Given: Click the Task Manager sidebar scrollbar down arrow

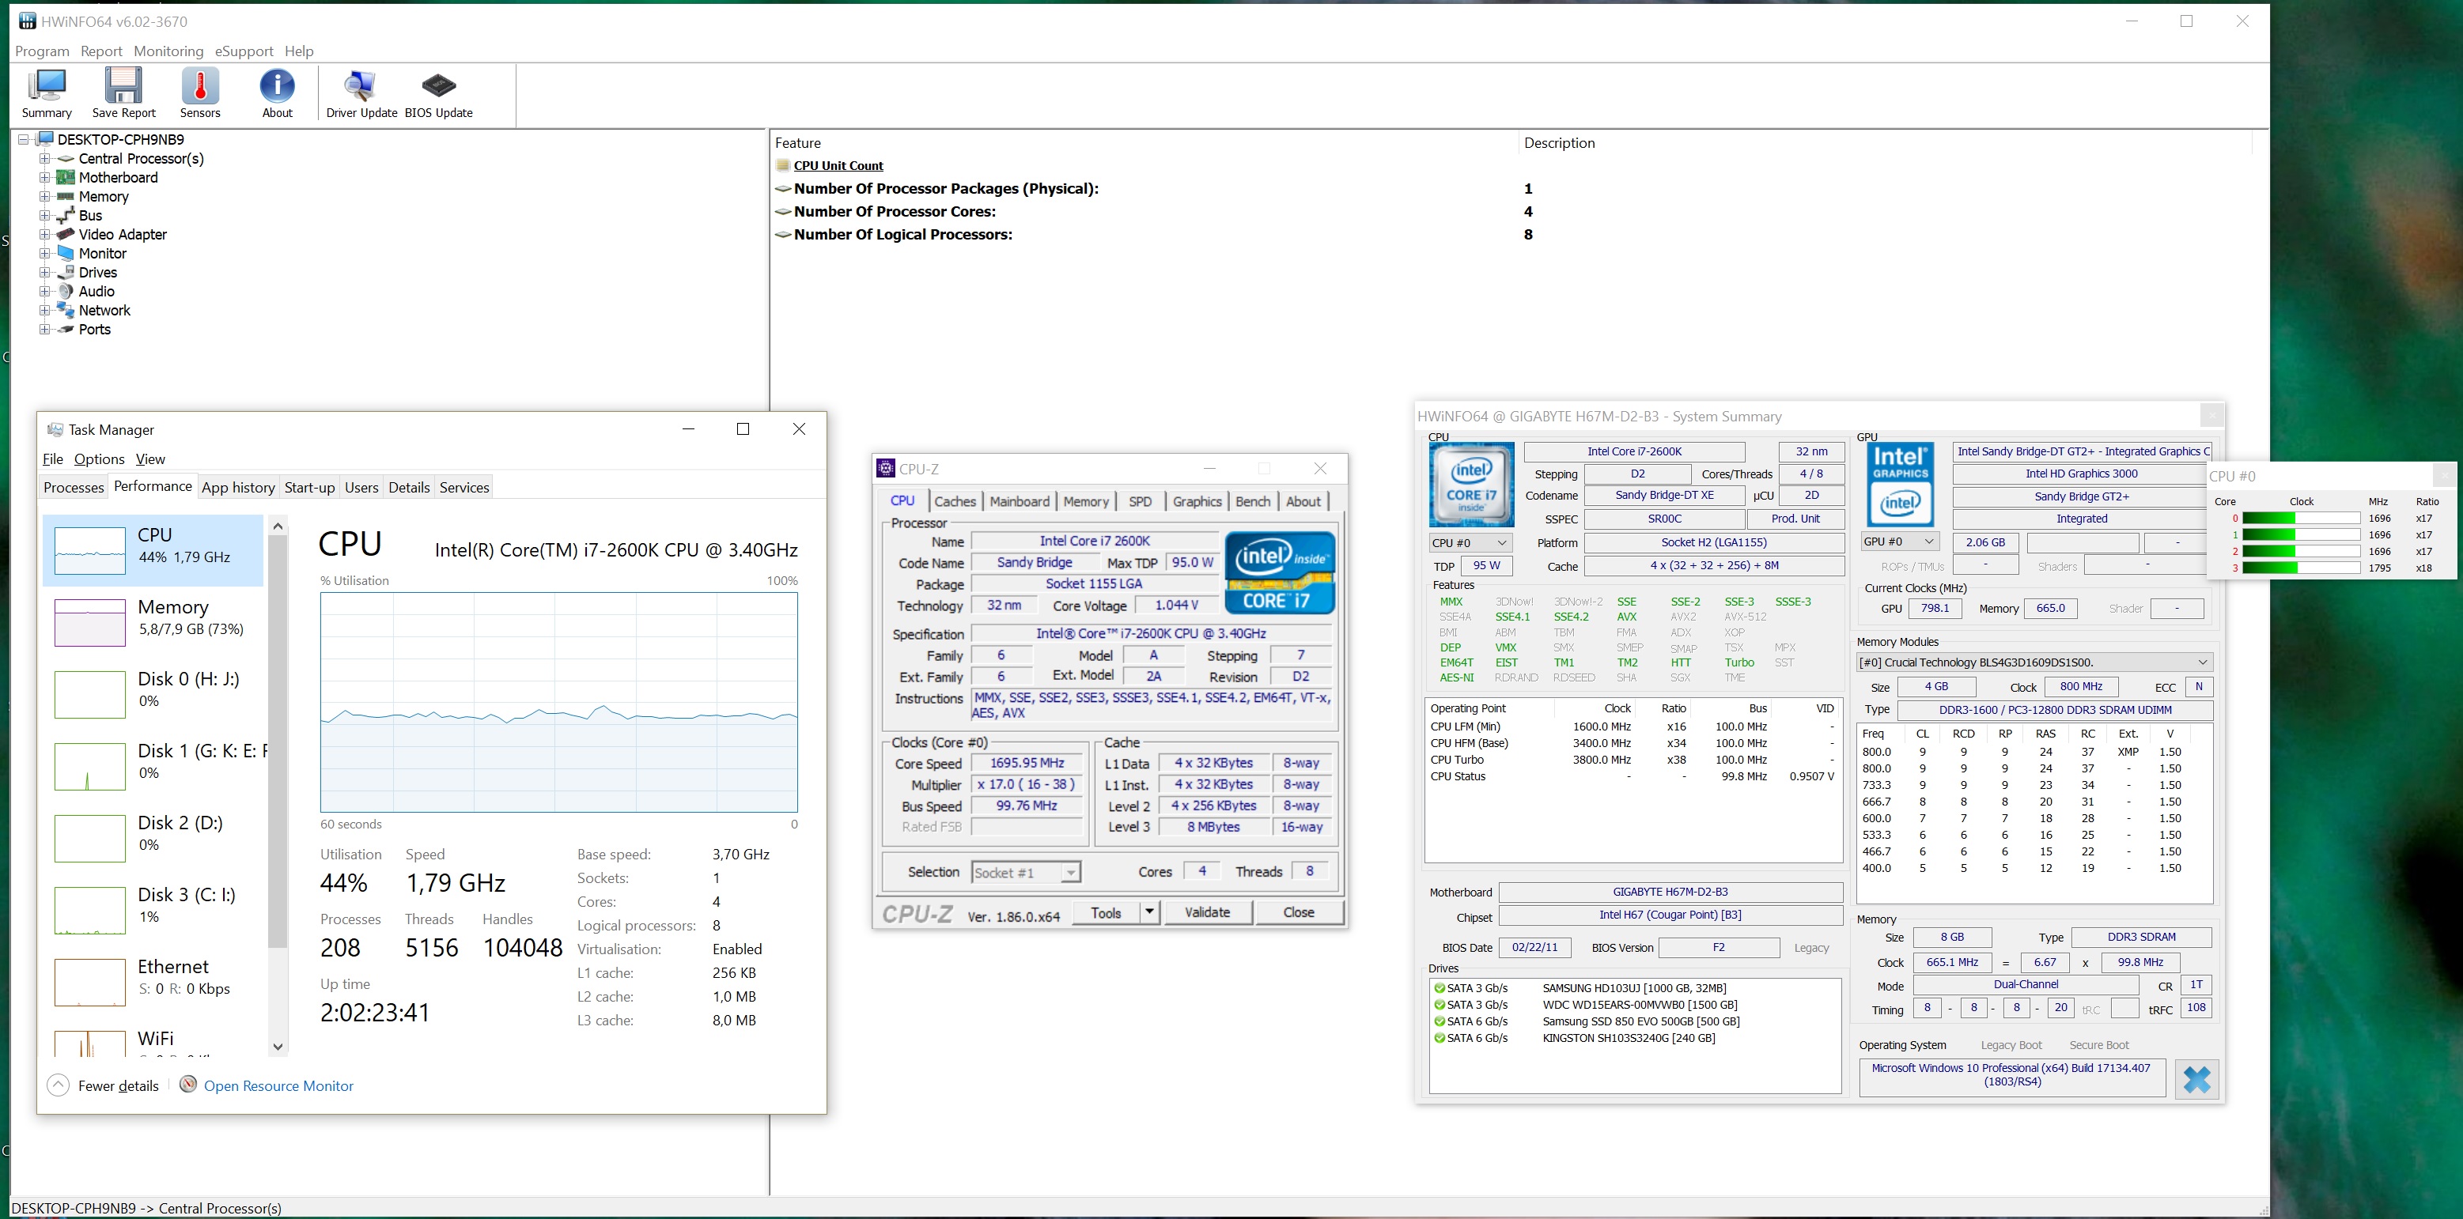Looking at the screenshot, I should [278, 1046].
